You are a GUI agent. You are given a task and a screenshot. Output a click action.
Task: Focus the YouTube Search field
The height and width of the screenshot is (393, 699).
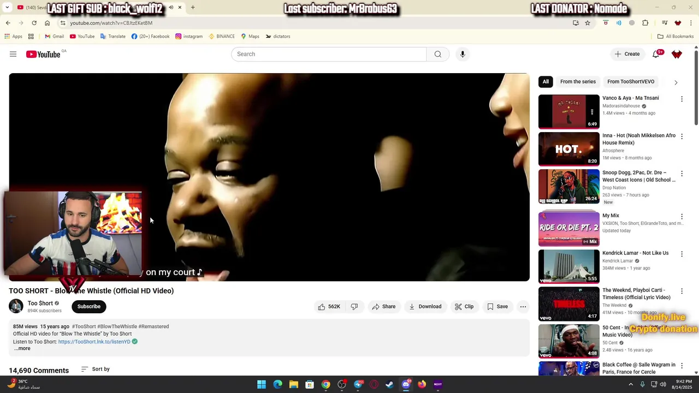pyautogui.click(x=329, y=54)
